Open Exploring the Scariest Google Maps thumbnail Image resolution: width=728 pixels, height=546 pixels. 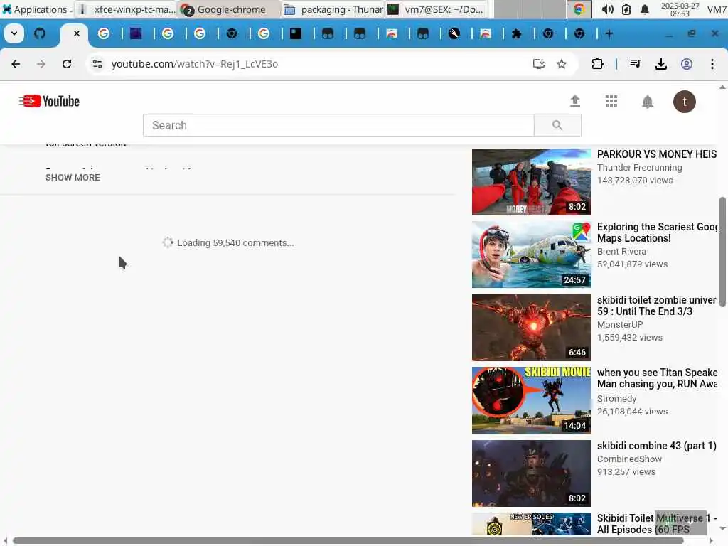(532, 255)
